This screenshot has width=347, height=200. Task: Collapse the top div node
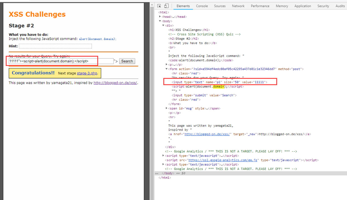point(164,26)
